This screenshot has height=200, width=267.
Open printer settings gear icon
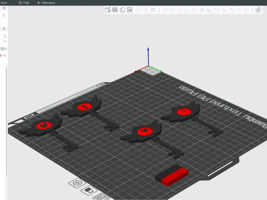coord(4,8)
